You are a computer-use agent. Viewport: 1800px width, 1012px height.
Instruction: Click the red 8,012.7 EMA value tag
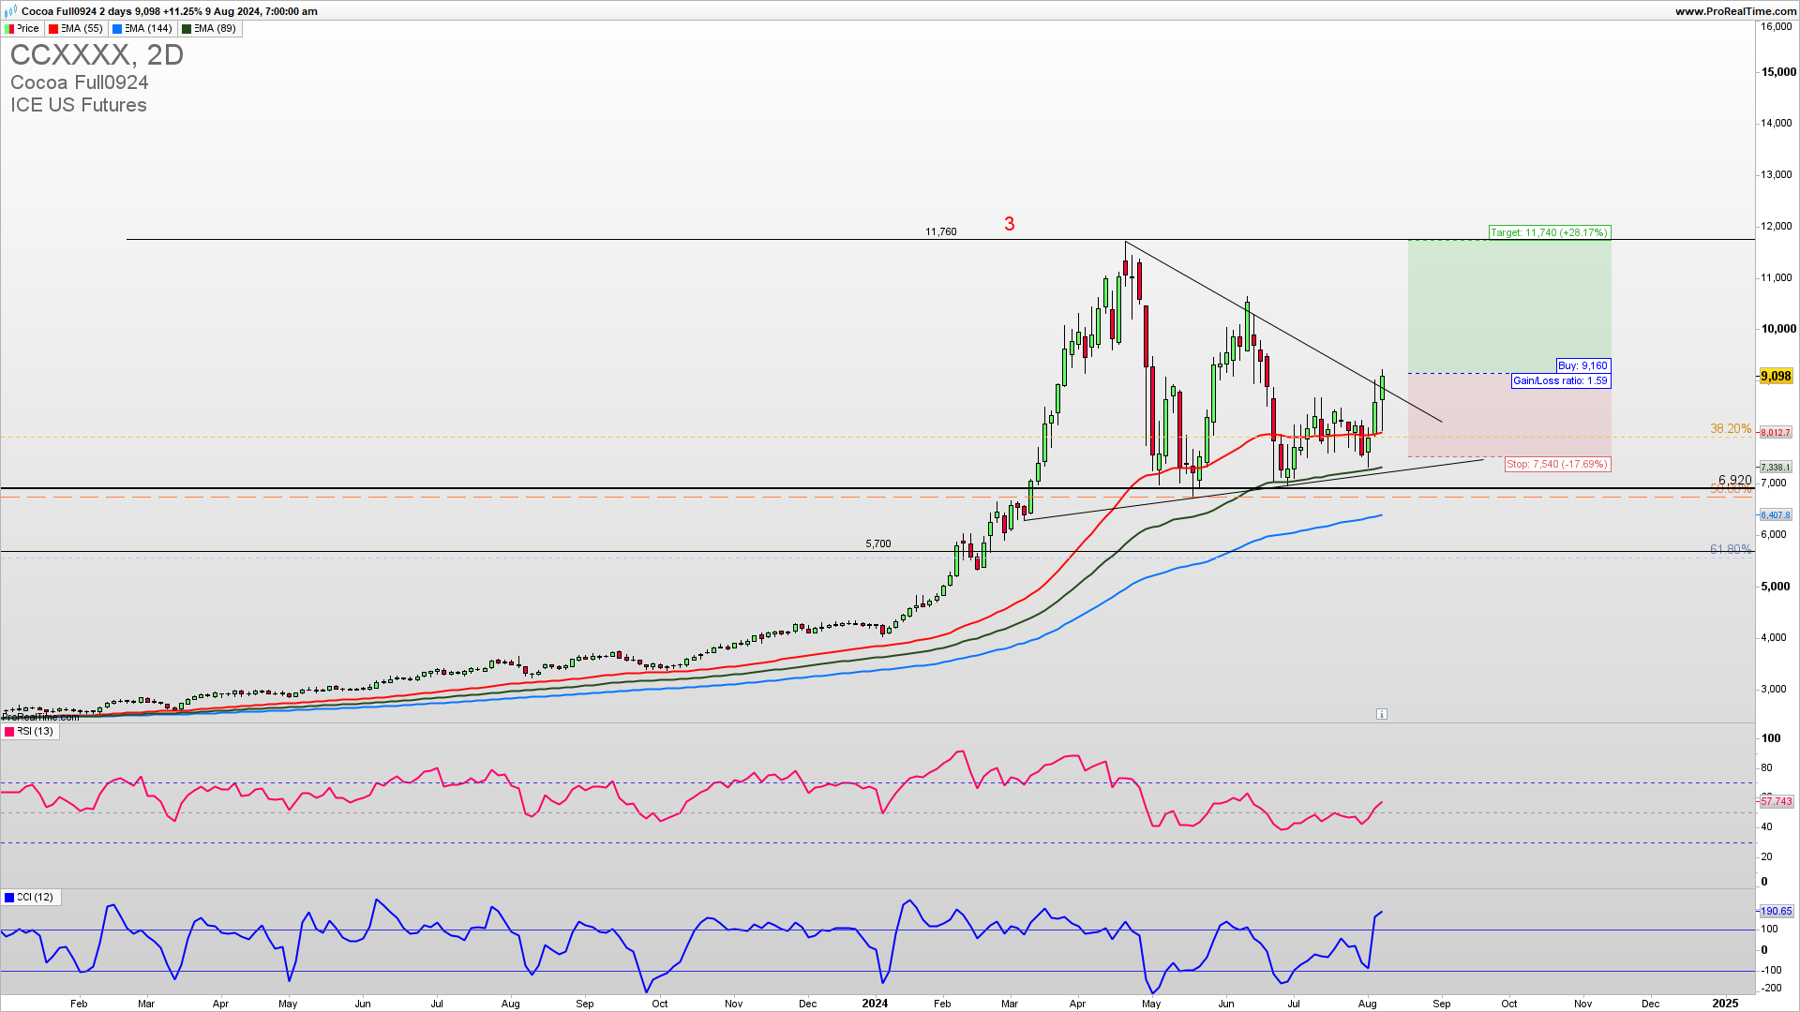(1776, 433)
